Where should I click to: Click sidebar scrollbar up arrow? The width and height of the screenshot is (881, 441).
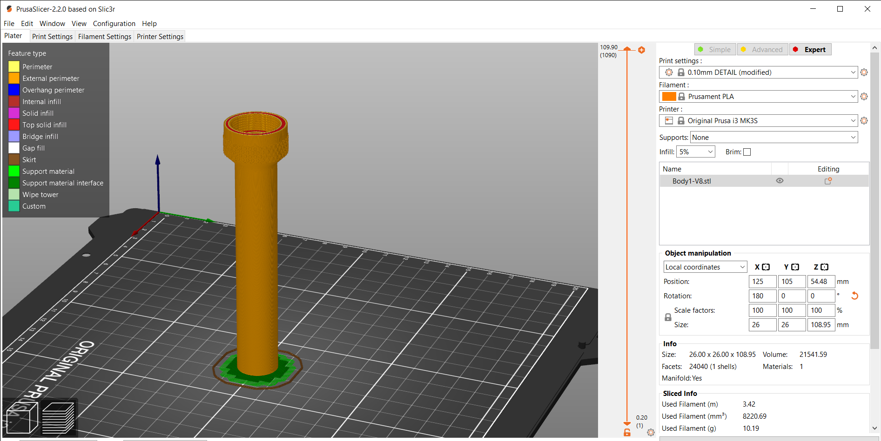(874, 47)
